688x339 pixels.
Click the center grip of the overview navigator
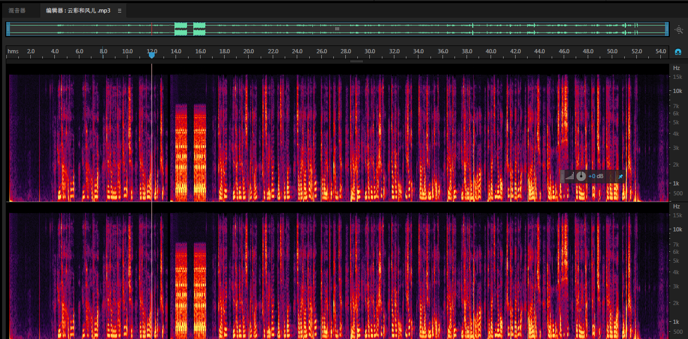pos(337,29)
